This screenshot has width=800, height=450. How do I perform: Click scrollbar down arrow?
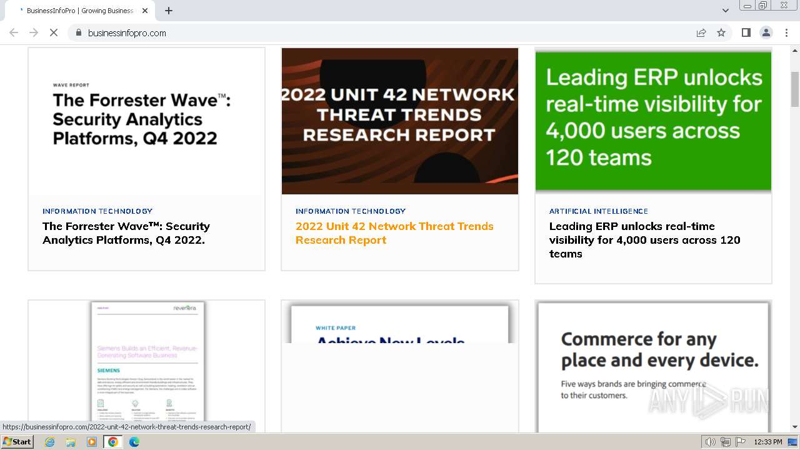click(x=795, y=427)
